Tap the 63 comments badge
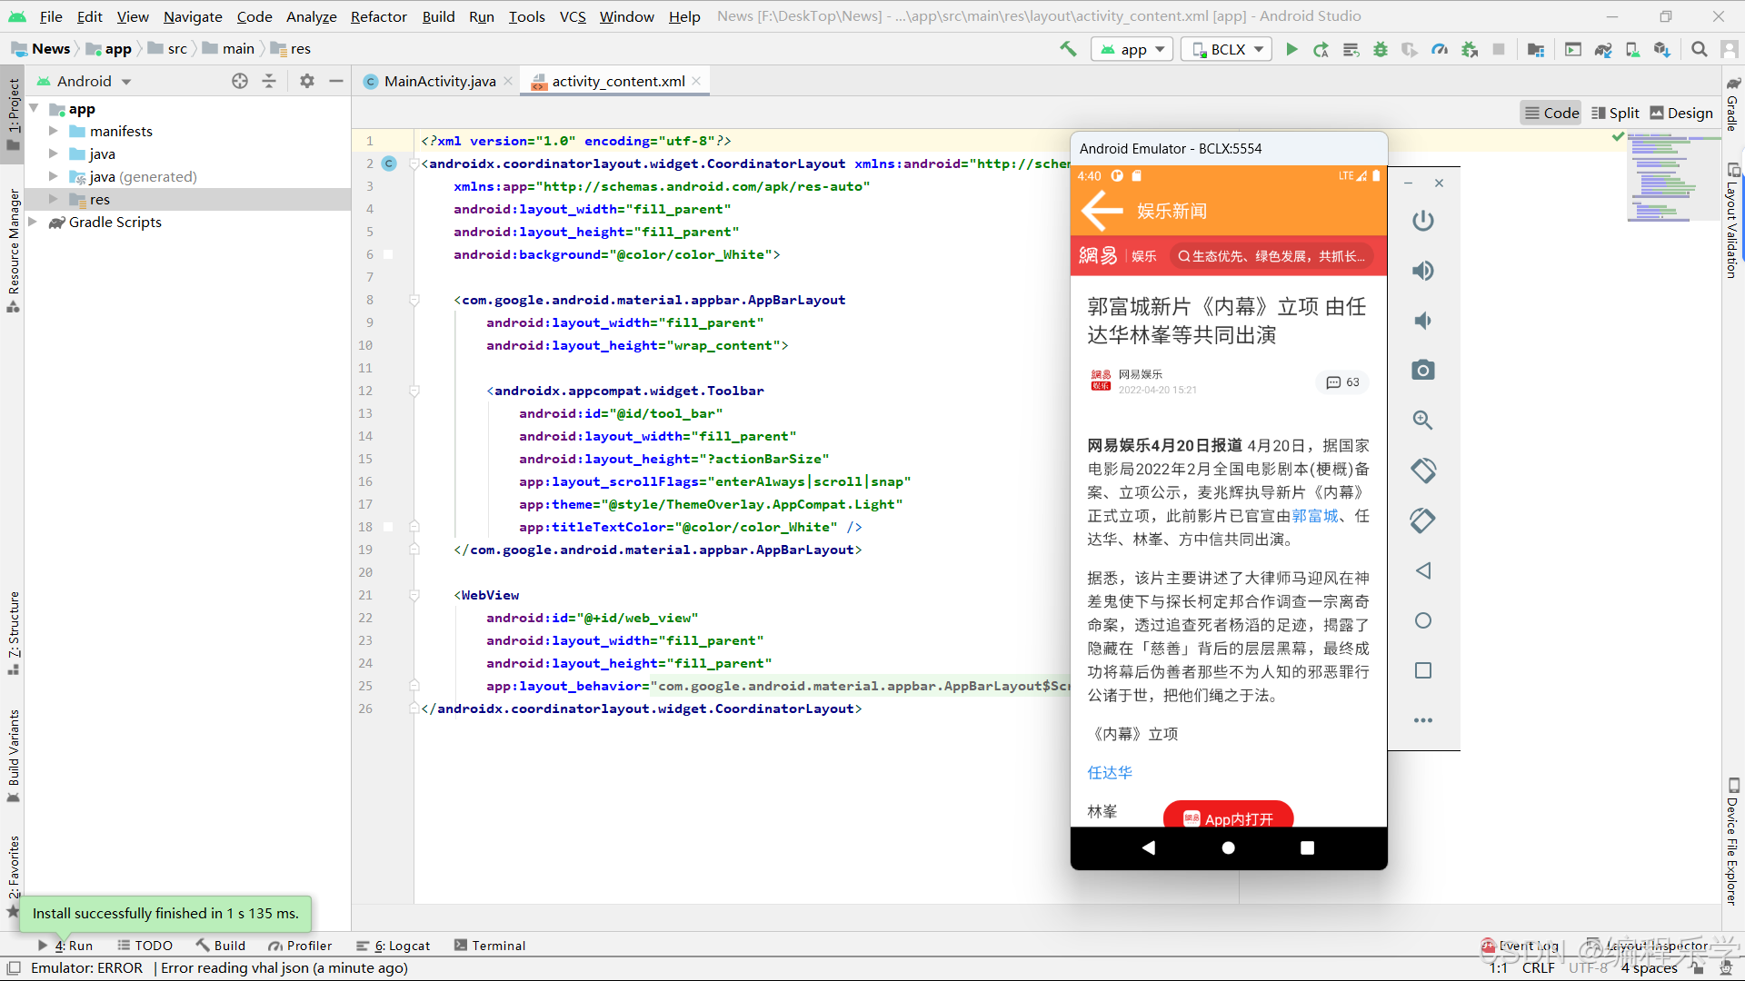1745x981 pixels. 1342,382
